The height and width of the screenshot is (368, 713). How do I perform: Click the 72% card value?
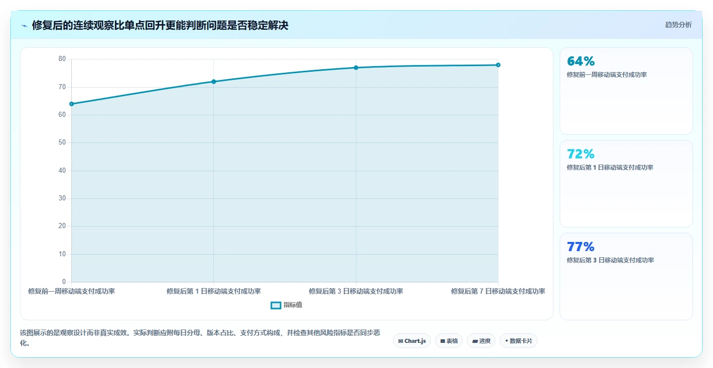click(x=581, y=154)
